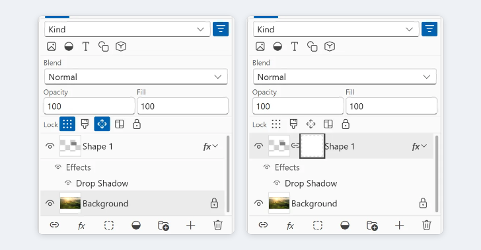Viewport: 481px width, 250px height.
Task: Filter adjustment layers in left panel
Action: pos(69,46)
